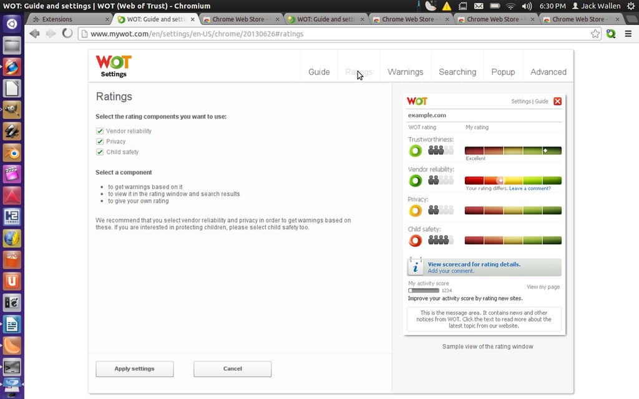The height and width of the screenshot is (399, 639).
Task: Open the Searching settings tab
Action: point(457,72)
